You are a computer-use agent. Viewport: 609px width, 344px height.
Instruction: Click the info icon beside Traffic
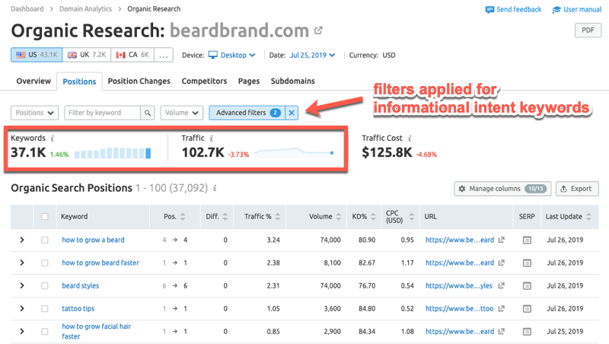[x=212, y=139]
